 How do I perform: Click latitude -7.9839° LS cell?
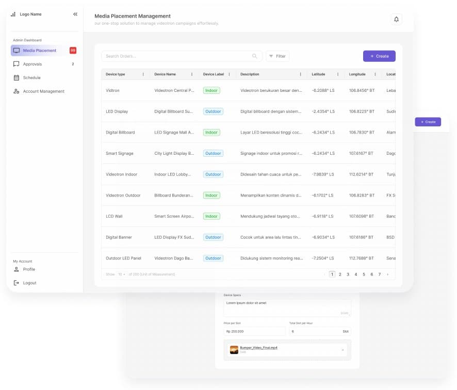323,174
